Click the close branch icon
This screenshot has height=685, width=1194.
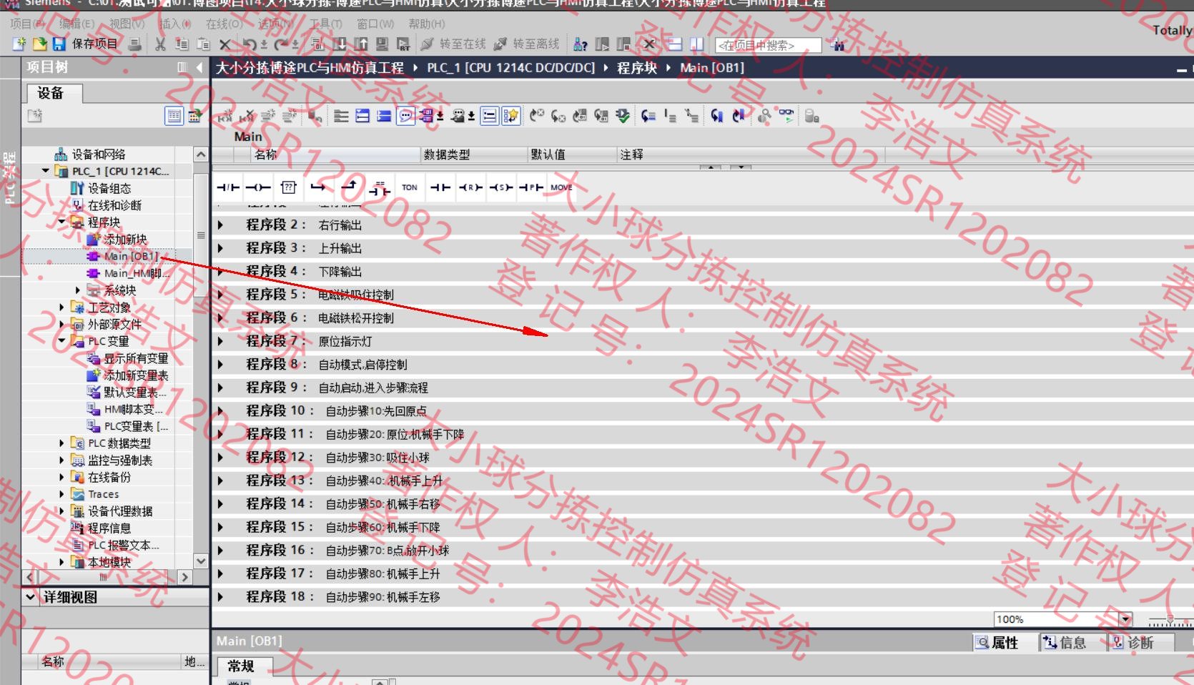pyautogui.click(x=349, y=187)
